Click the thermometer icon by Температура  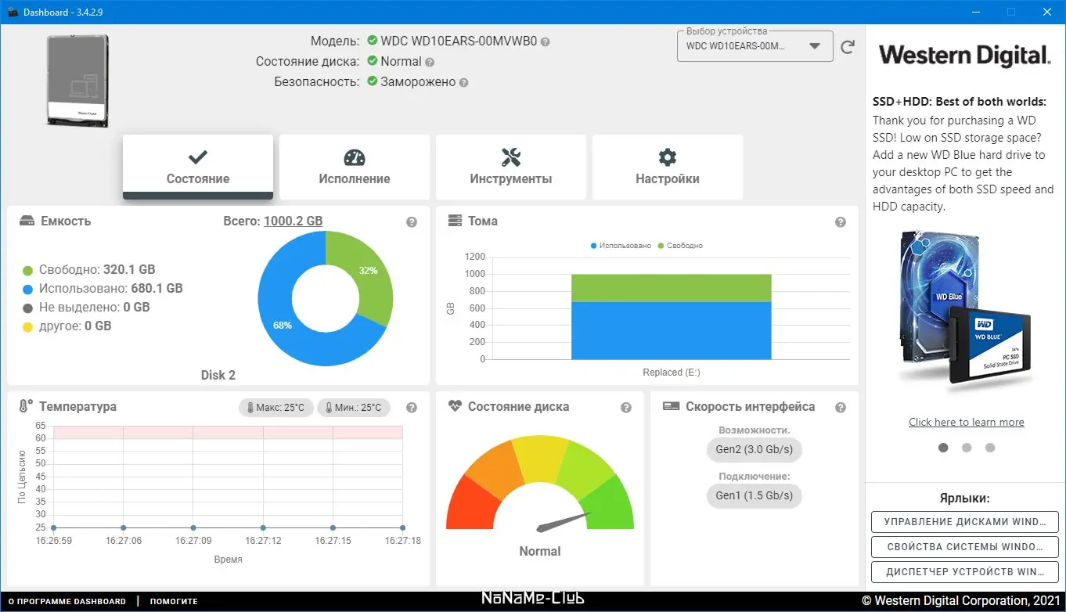tap(26, 406)
